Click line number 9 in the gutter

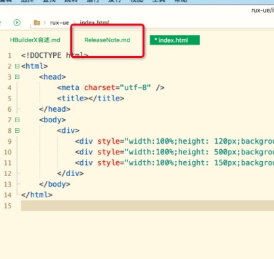pos(10,141)
